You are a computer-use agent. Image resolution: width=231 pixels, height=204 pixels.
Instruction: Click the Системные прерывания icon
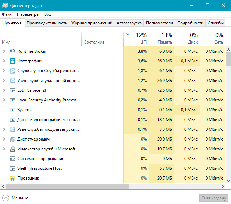(13, 159)
